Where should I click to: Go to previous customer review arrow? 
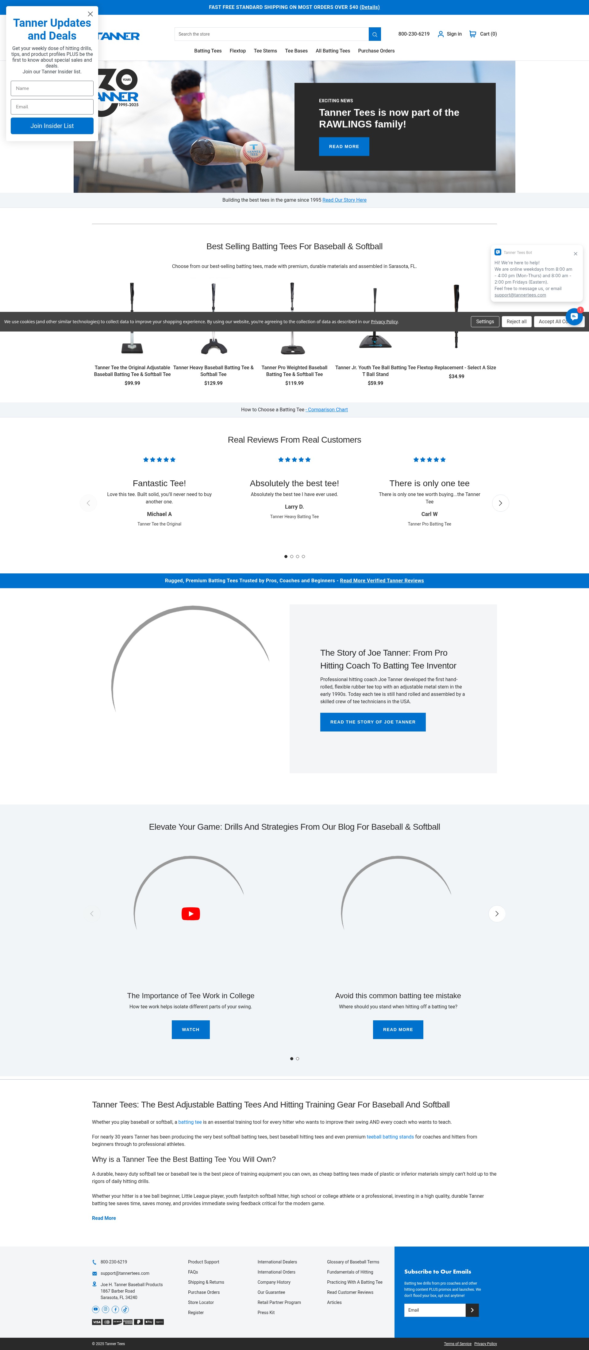point(88,503)
